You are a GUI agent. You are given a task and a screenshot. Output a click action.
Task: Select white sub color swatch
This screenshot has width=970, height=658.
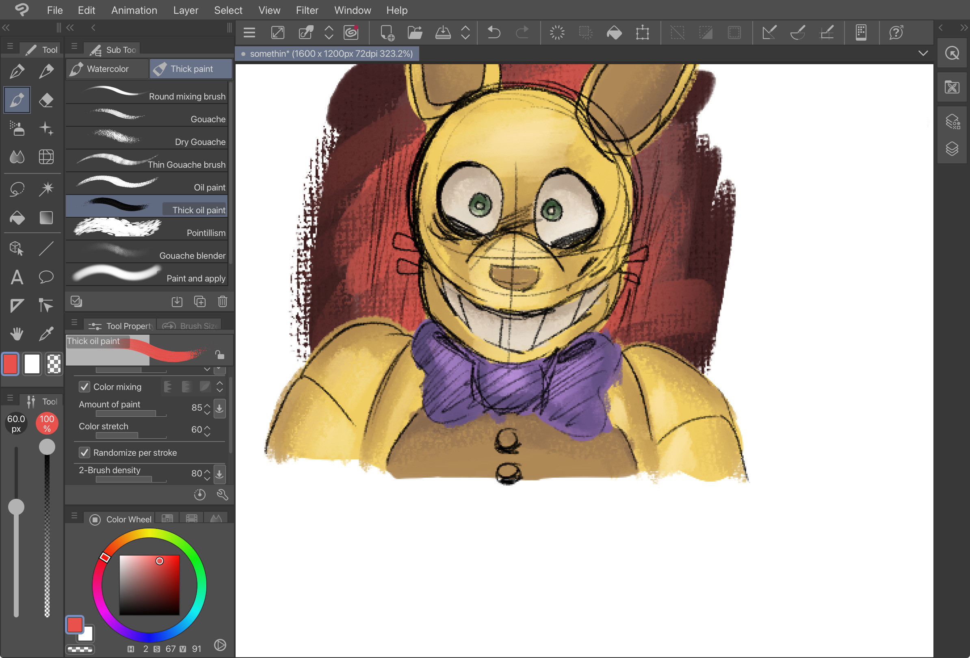click(x=32, y=364)
